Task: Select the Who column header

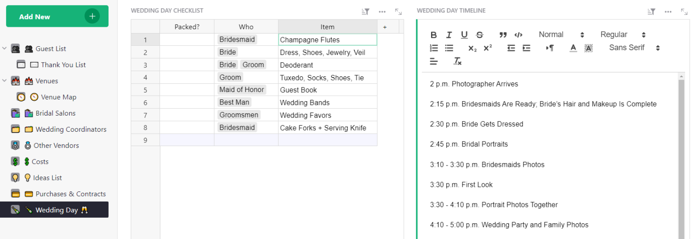Action: 246,27
